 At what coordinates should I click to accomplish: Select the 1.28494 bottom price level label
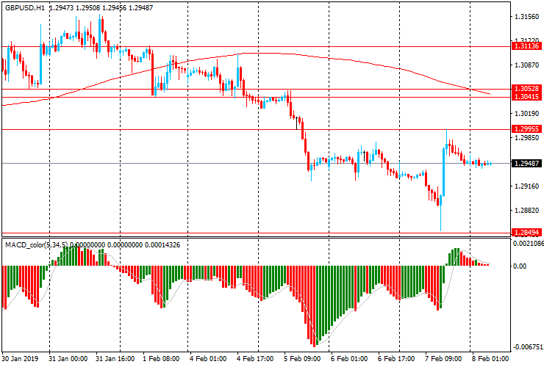[x=527, y=232]
